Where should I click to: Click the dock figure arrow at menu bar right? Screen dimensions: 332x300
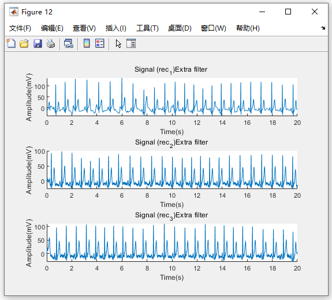323,28
